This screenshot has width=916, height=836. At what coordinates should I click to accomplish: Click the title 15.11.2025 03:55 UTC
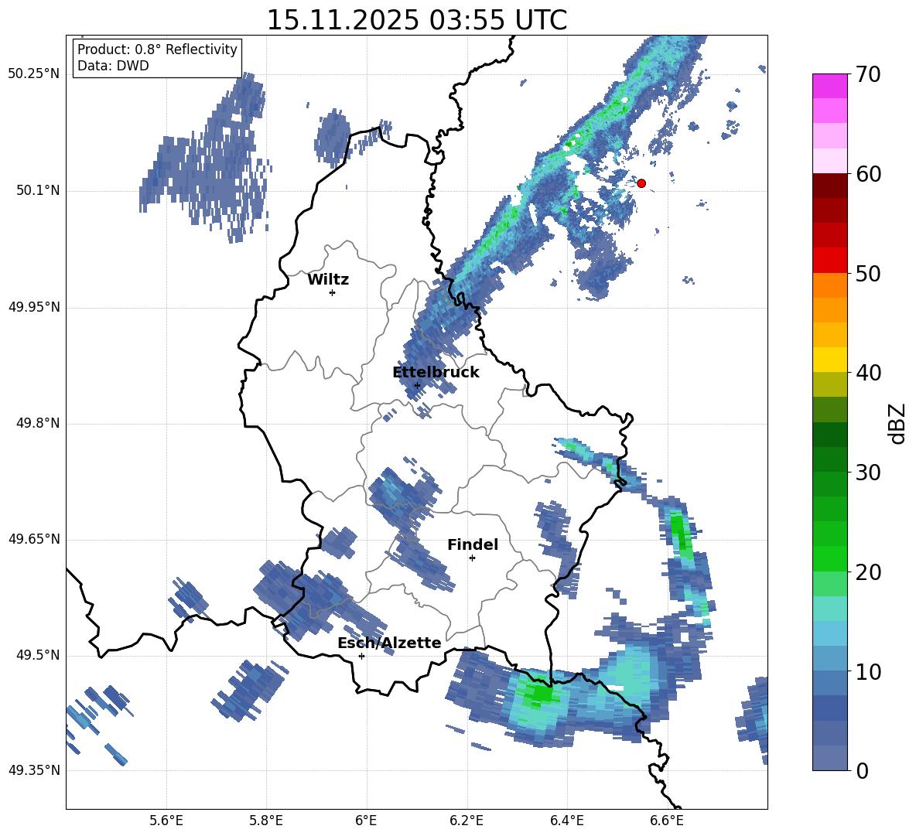pos(416,20)
